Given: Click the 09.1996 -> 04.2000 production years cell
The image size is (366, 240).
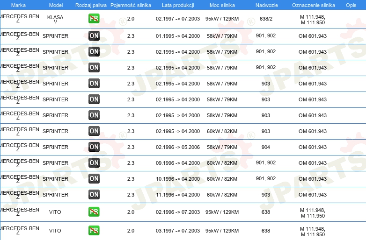Looking at the screenshot, I should (x=178, y=163).
